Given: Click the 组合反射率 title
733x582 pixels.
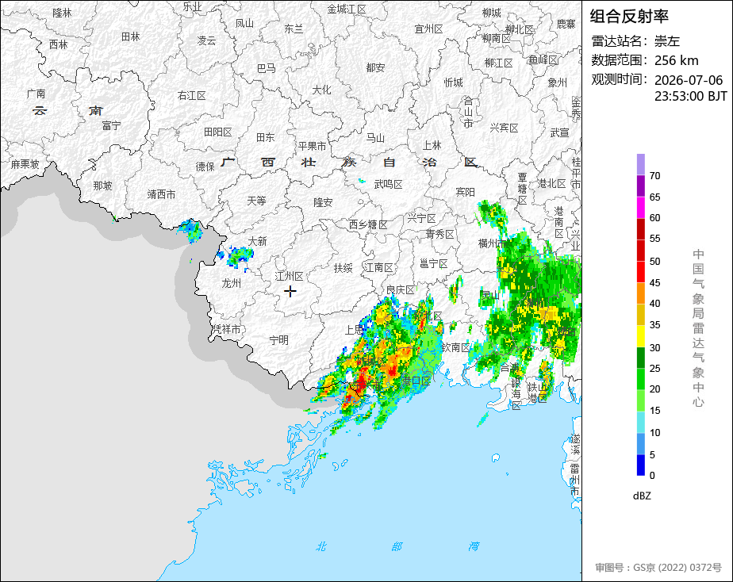Looking at the screenshot, I should coord(629,17).
